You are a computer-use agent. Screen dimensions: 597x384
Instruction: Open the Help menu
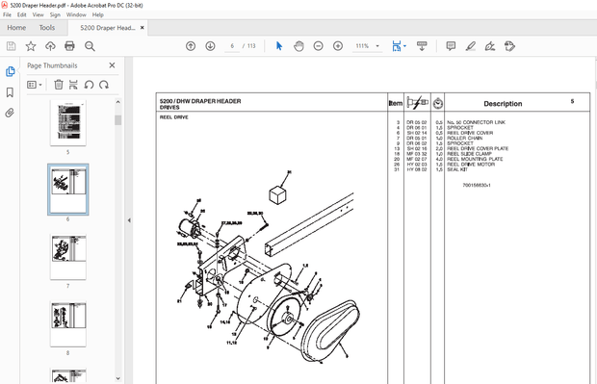tap(98, 14)
